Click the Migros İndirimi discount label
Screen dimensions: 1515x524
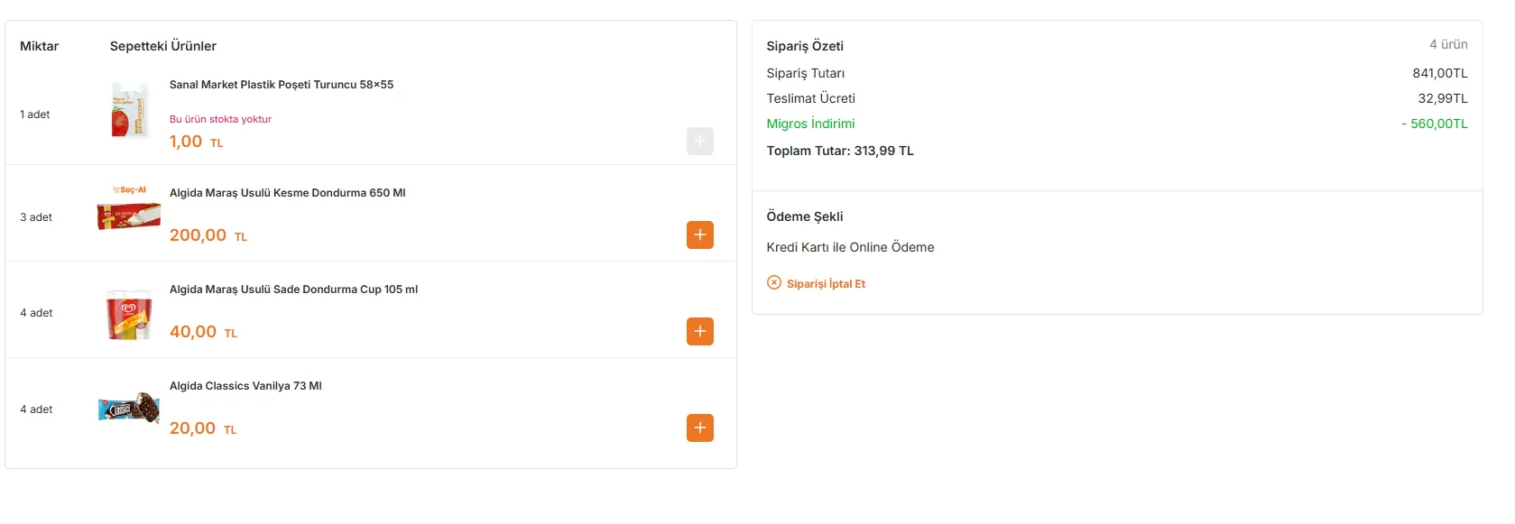tap(810, 124)
